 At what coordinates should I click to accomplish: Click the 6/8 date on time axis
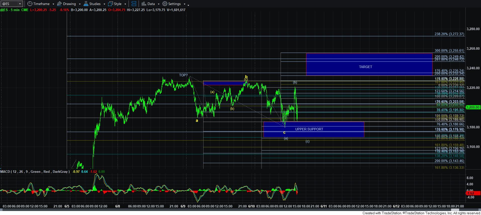[x=118, y=206]
